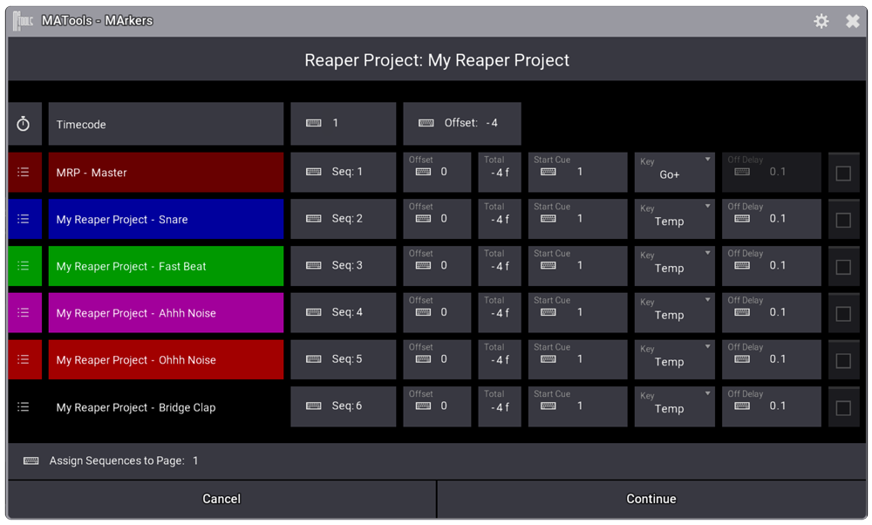Click the list icon for Bridge Clap row
This screenshot has height=525, width=872.
click(23, 407)
